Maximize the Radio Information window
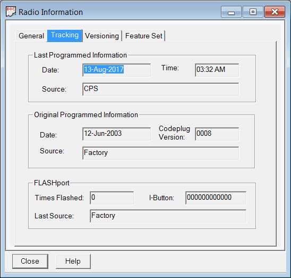The image size is (291, 278). click(x=253, y=12)
